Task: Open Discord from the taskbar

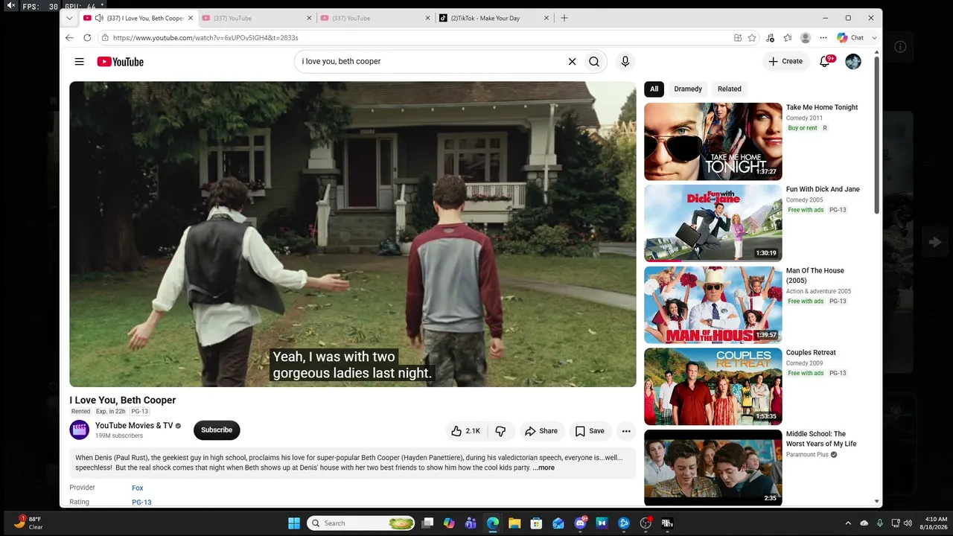Action: tap(581, 523)
